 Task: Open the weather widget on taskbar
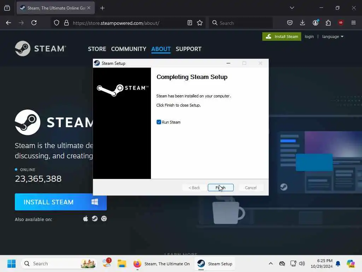pos(107,263)
